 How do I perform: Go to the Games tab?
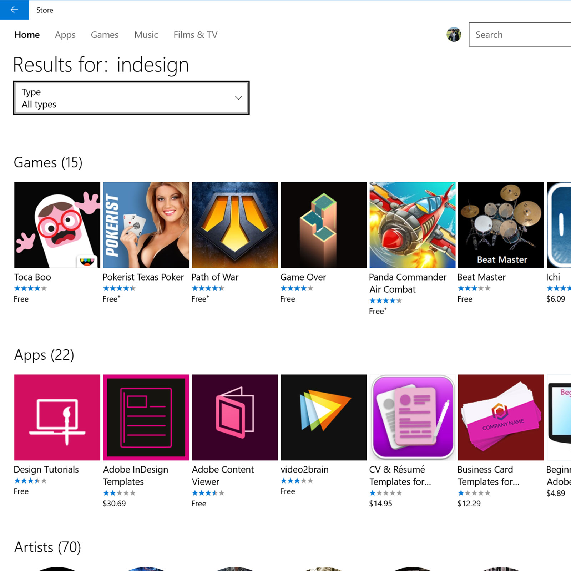point(105,35)
